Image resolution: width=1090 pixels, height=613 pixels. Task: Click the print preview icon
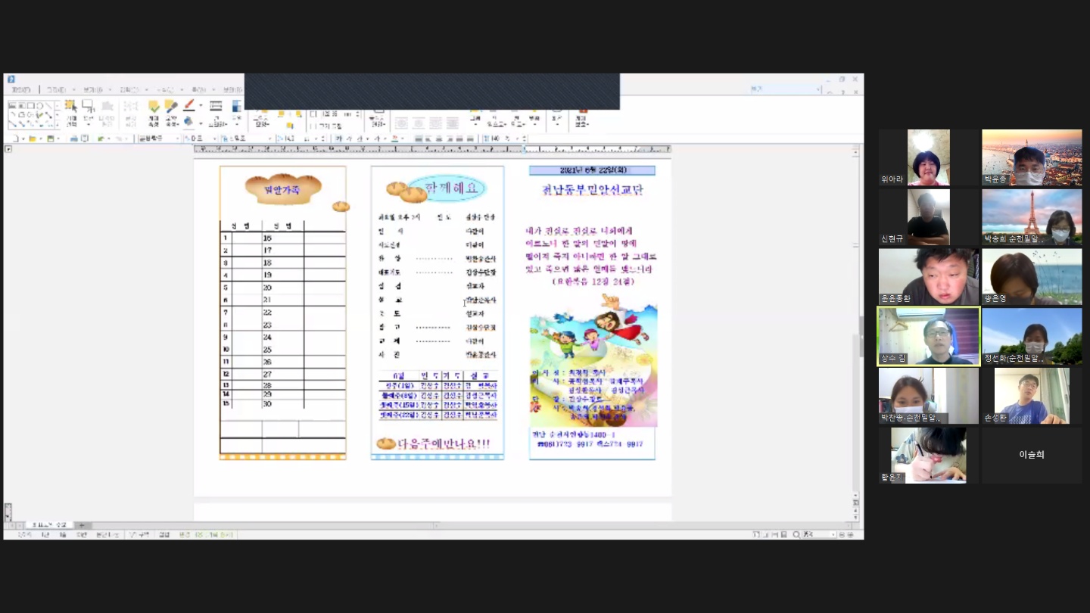84,138
